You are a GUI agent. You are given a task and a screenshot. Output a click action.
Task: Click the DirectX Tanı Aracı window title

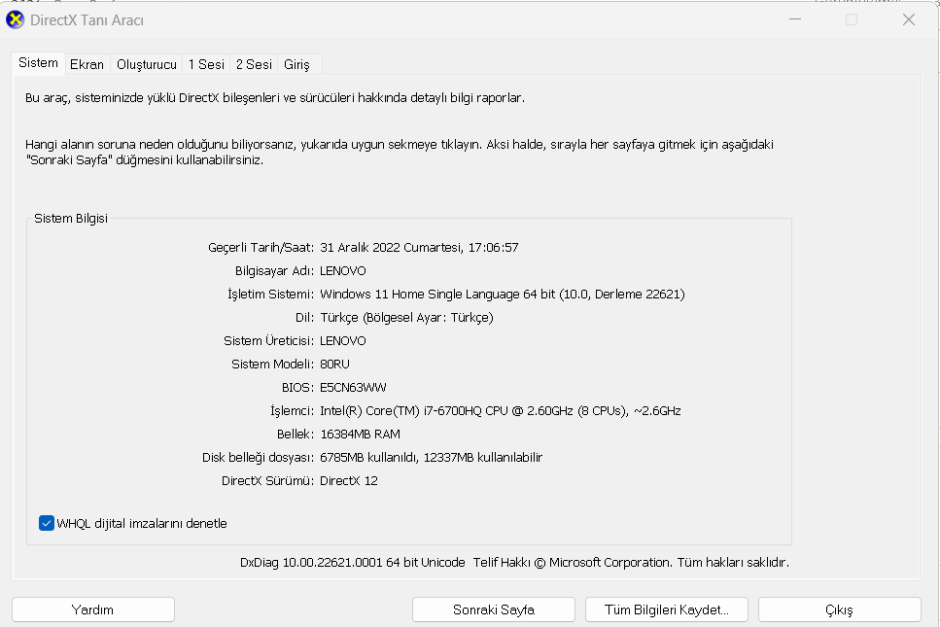tap(87, 20)
